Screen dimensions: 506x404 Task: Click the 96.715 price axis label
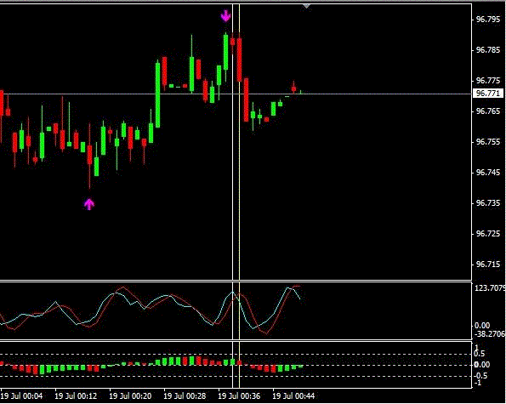pyautogui.click(x=488, y=265)
